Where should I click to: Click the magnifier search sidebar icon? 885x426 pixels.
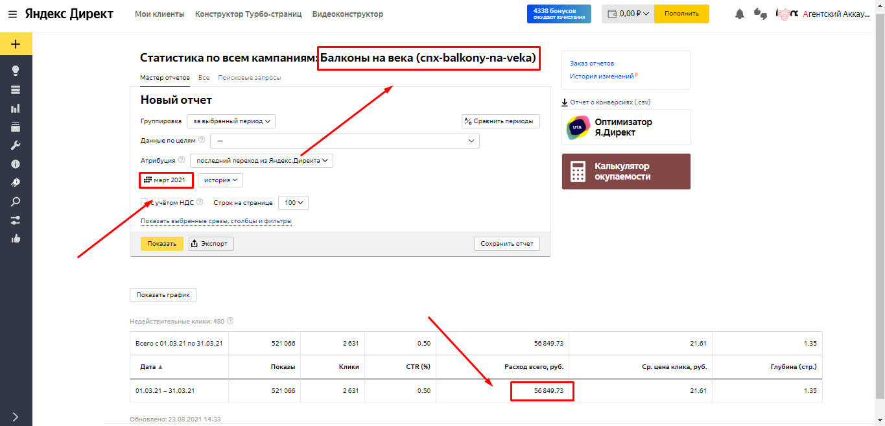[x=16, y=202]
